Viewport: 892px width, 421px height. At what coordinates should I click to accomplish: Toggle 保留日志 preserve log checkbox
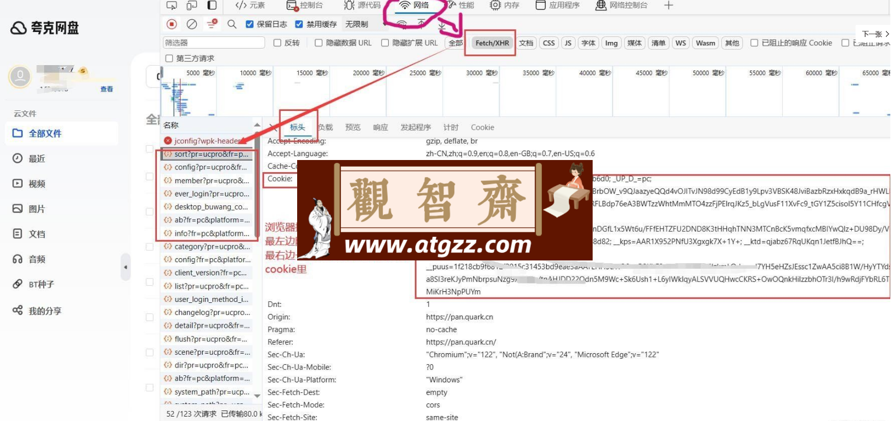(250, 24)
